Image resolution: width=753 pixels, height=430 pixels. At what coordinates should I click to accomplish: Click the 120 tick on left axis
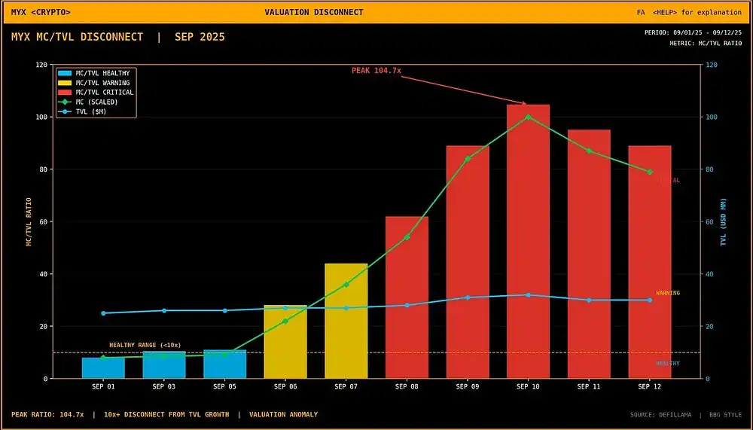41,65
